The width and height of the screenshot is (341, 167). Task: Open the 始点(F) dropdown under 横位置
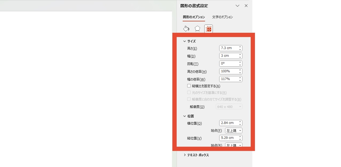coord(234,131)
